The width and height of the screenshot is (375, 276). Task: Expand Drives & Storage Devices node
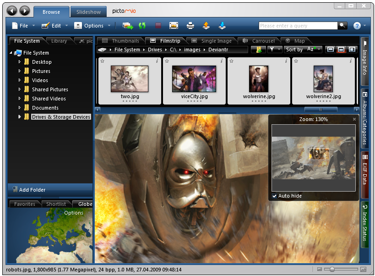coord(20,117)
